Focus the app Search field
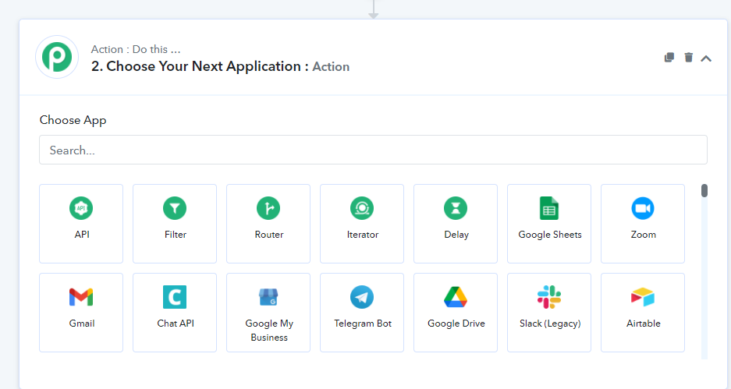Screen dimensions: 731x389 click(x=373, y=150)
